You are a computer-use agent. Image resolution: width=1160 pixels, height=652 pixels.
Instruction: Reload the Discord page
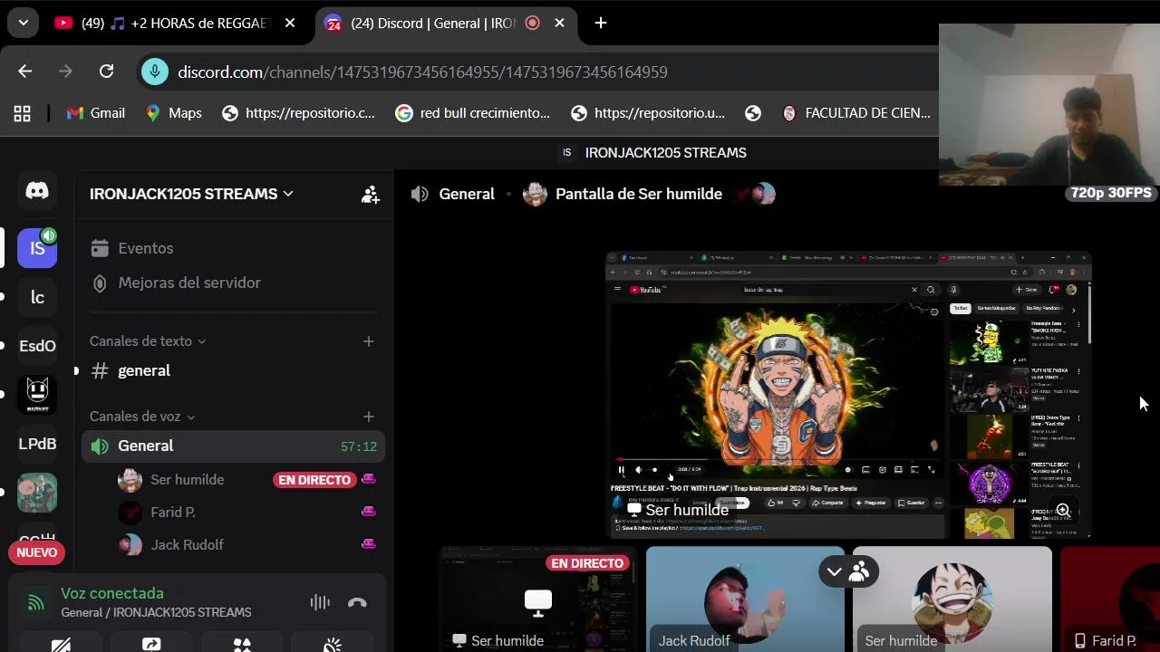click(106, 72)
